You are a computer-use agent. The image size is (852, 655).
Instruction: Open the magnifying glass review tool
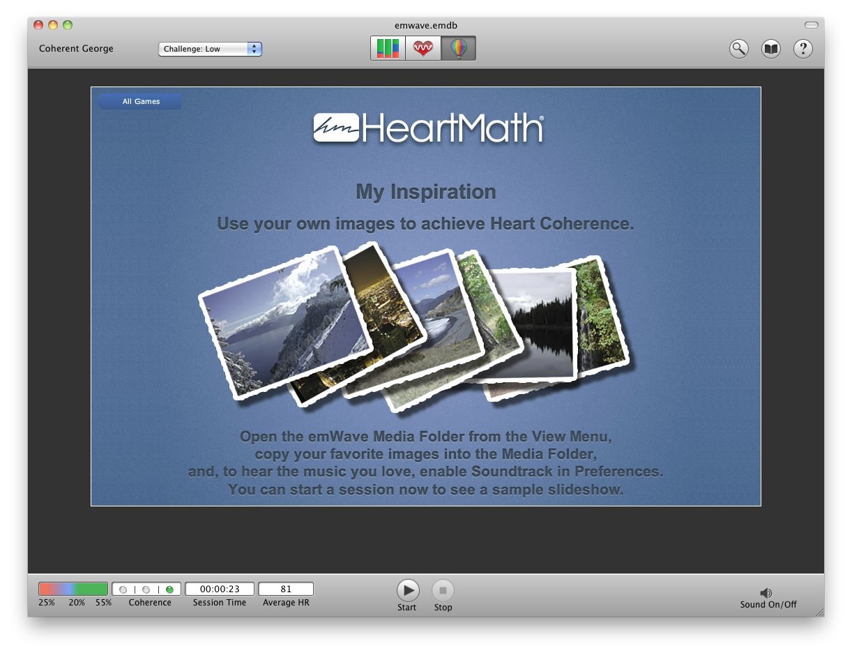click(x=739, y=49)
